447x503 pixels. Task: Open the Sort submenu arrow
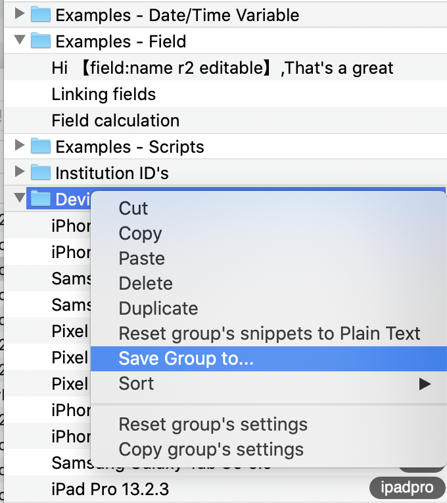click(425, 384)
